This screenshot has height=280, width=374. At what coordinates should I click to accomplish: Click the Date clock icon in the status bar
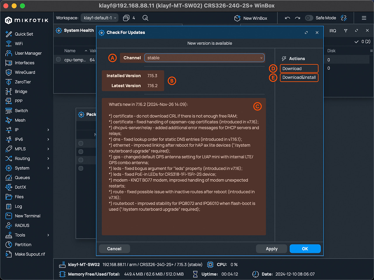pyautogui.click(x=255, y=274)
